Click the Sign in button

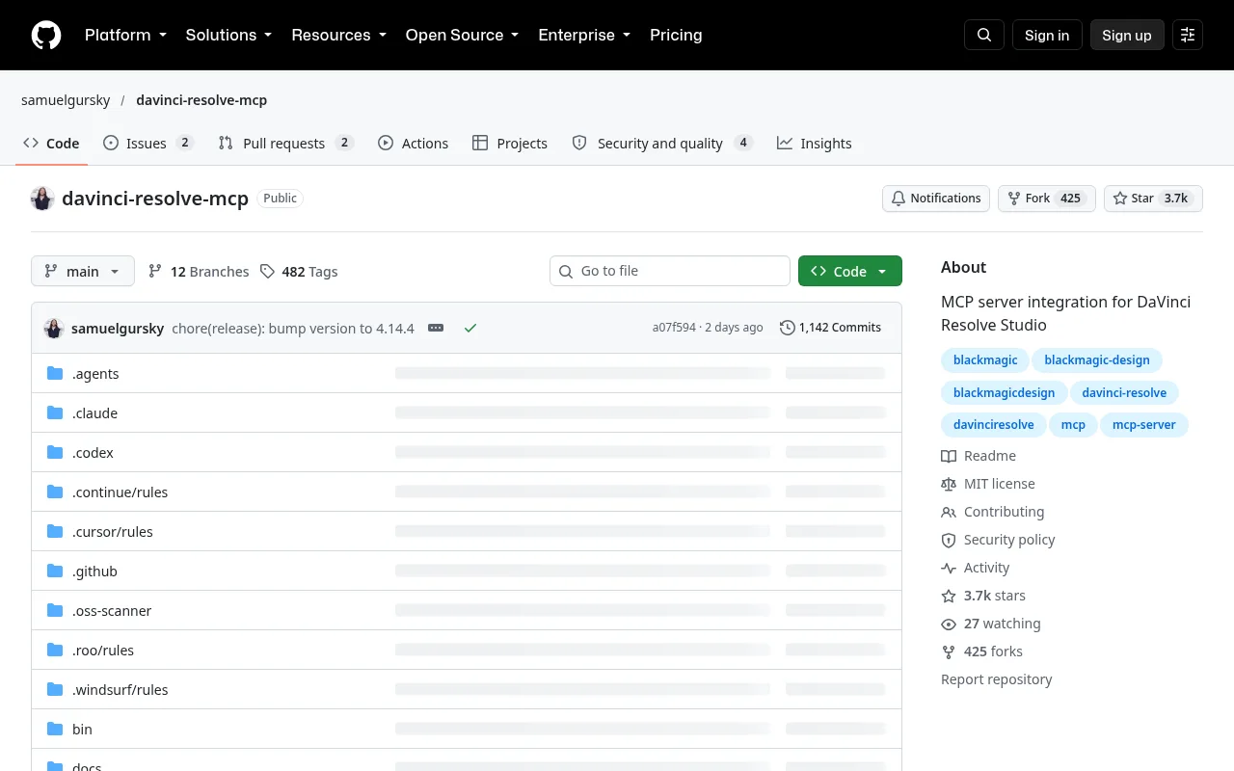[1047, 35]
